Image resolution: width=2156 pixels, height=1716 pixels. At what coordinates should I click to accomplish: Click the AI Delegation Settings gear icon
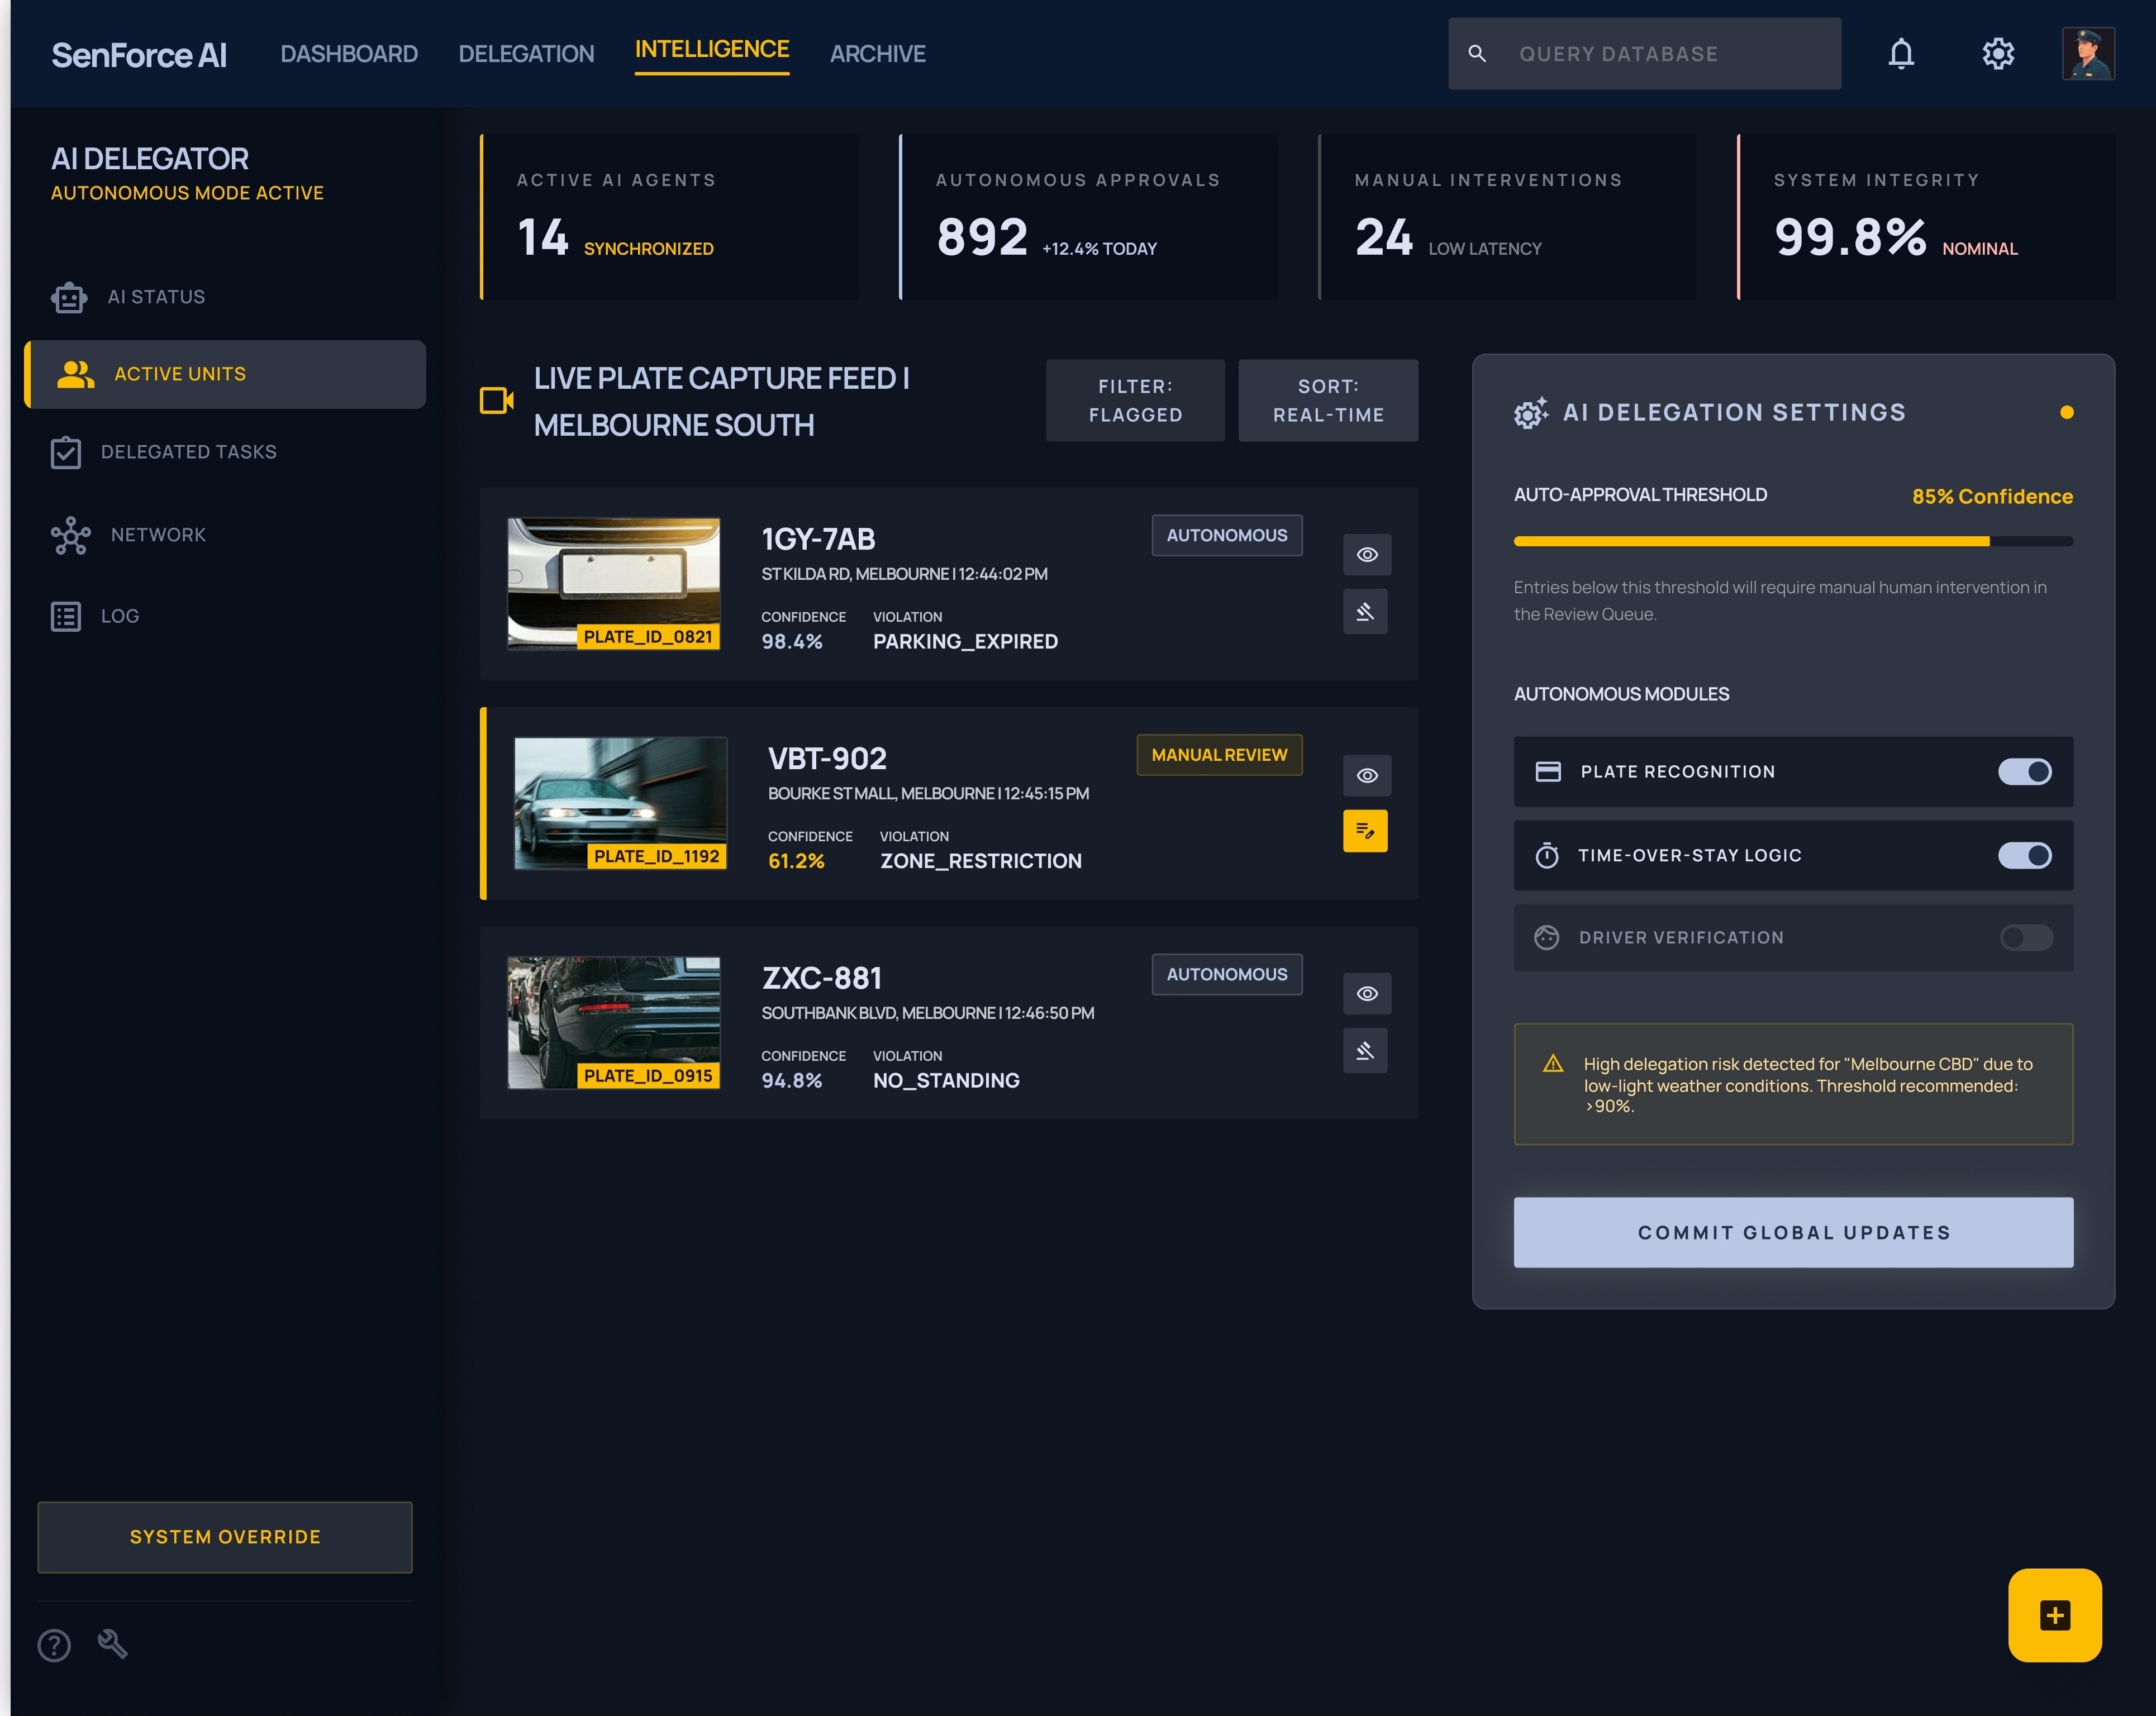coord(1530,413)
